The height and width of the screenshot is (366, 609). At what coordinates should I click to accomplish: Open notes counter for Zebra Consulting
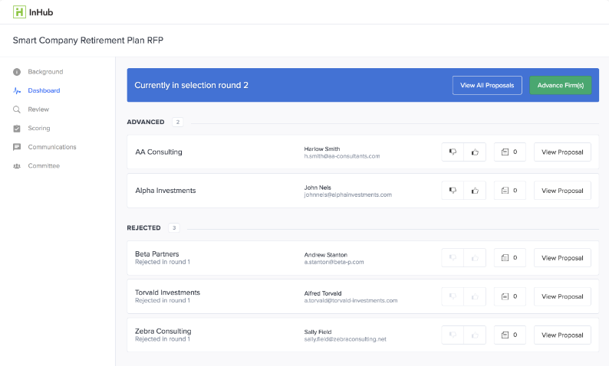[509, 335]
